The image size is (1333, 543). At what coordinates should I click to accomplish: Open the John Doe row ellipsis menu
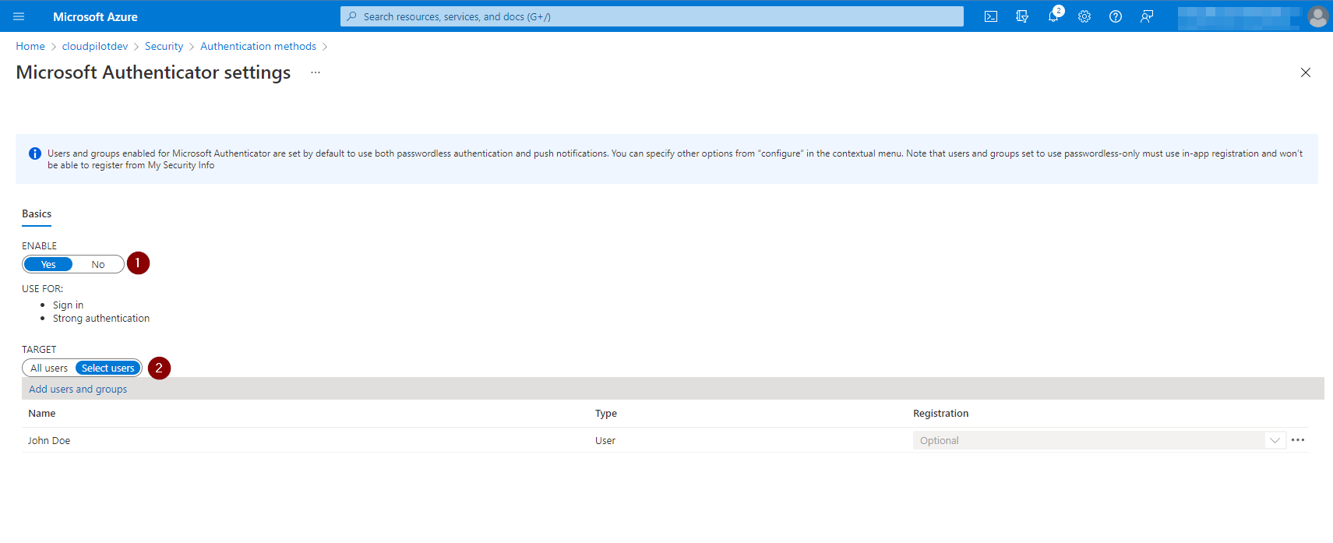click(x=1298, y=440)
